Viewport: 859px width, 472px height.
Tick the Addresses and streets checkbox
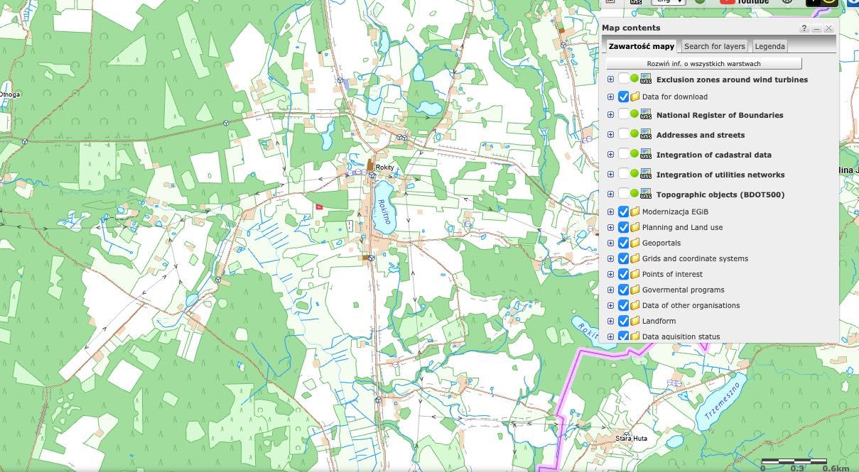click(x=623, y=134)
